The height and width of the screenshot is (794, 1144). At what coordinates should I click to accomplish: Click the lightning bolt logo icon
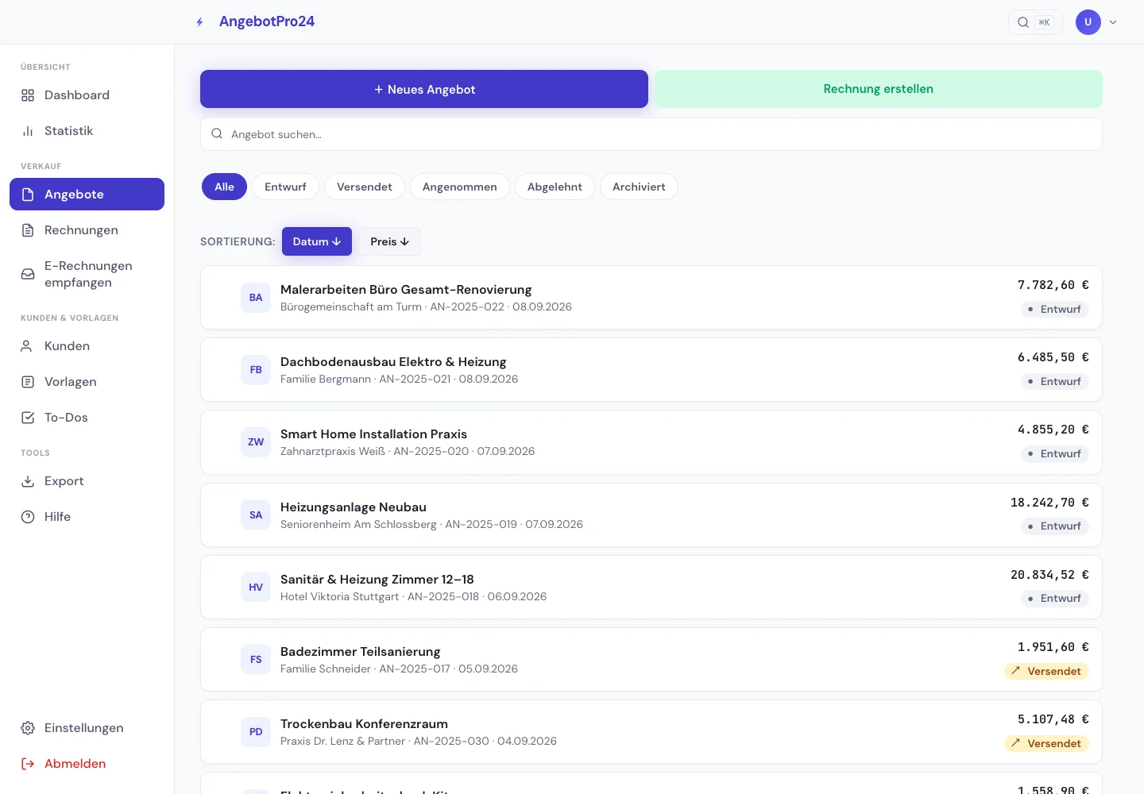(x=200, y=22)
